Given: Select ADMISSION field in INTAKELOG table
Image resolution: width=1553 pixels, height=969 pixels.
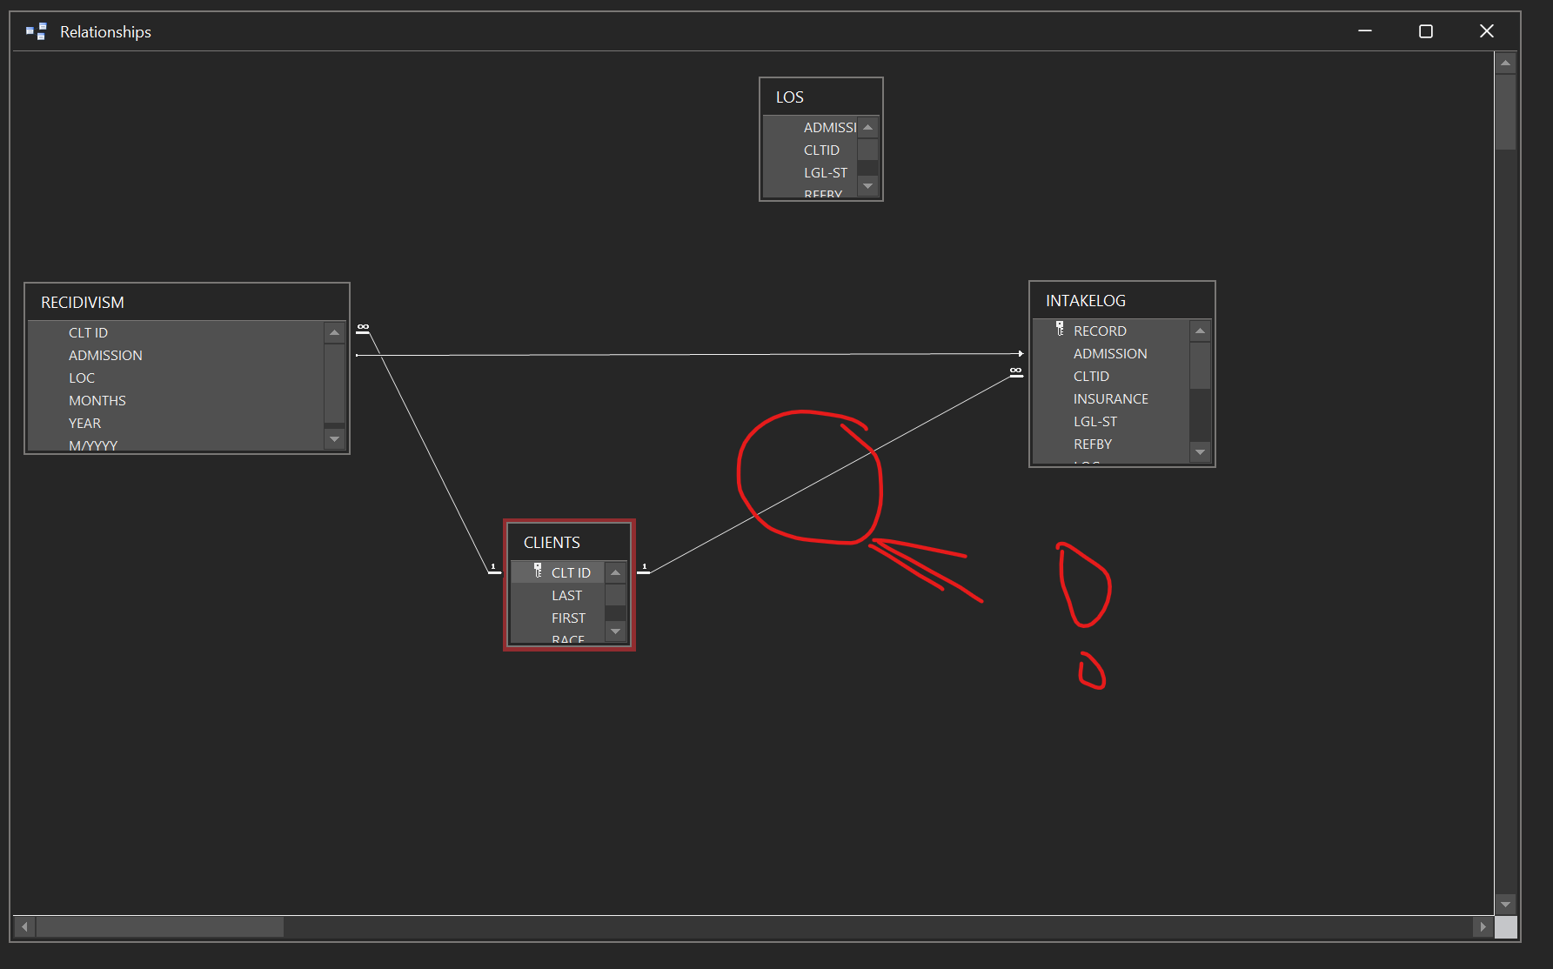Looking at the screenshot, I should (1111, 354).
